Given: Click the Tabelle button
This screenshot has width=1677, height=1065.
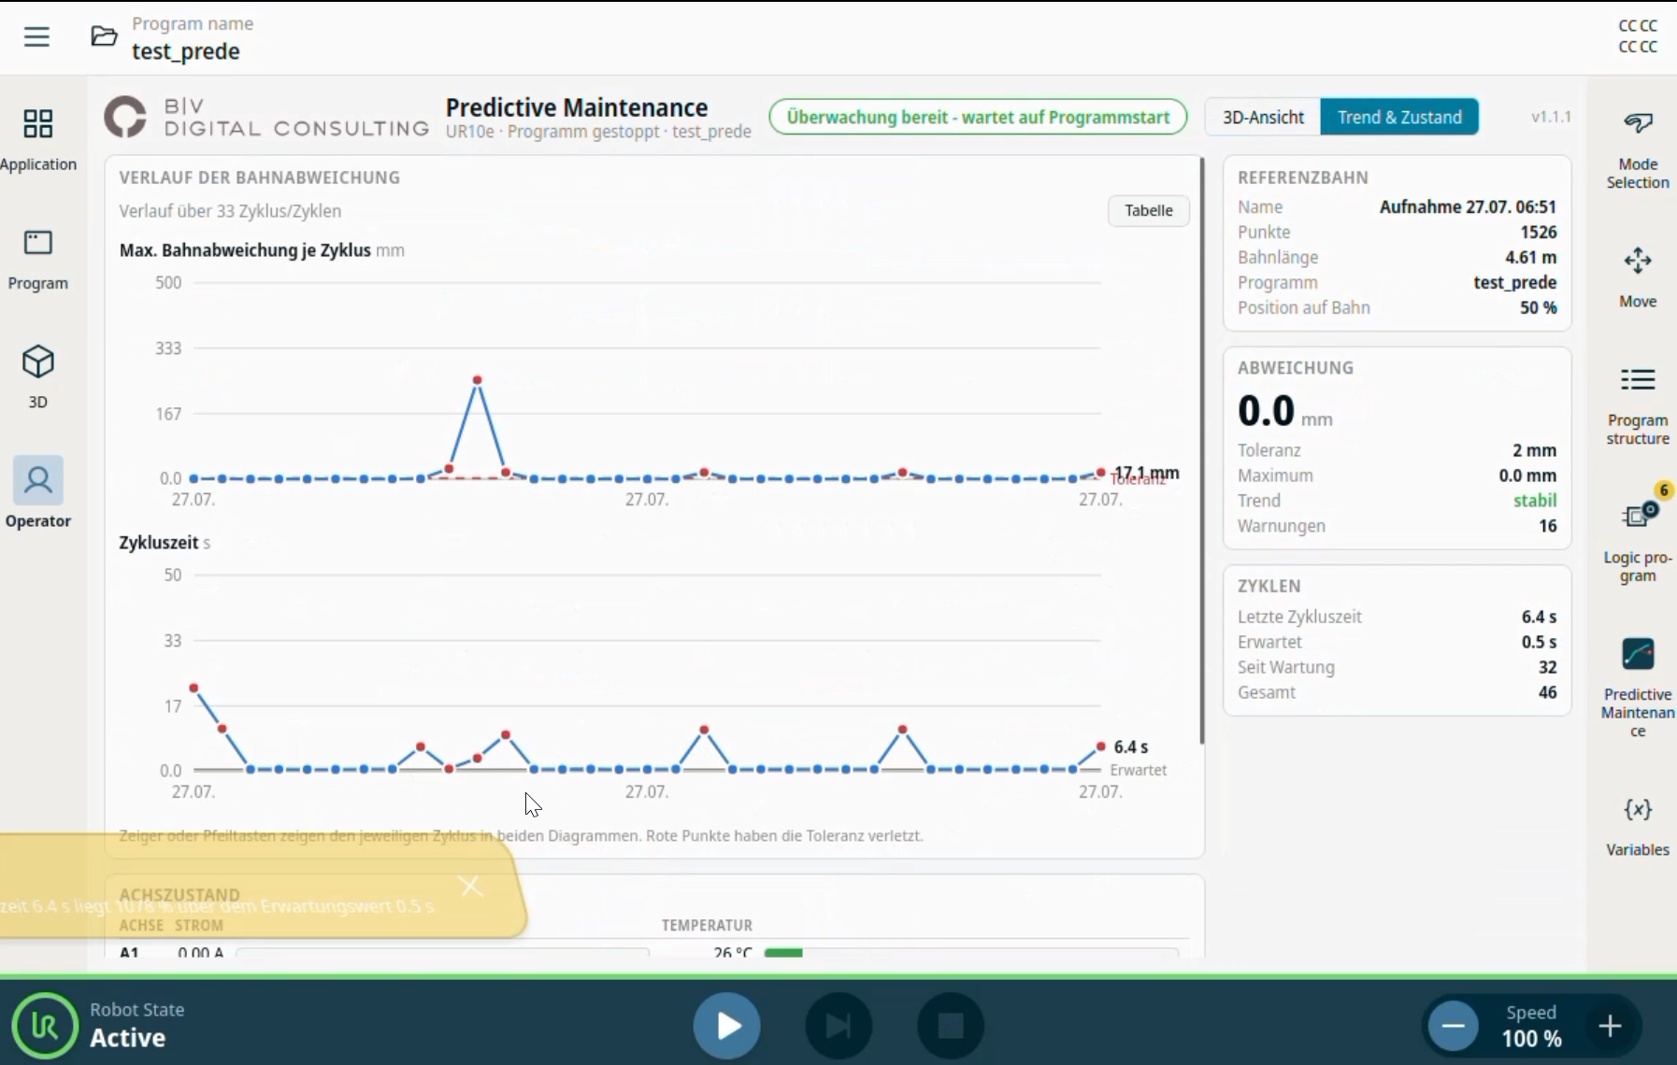Looking at the screenshot, I should pyautogui.click(x=1149, y=210).
